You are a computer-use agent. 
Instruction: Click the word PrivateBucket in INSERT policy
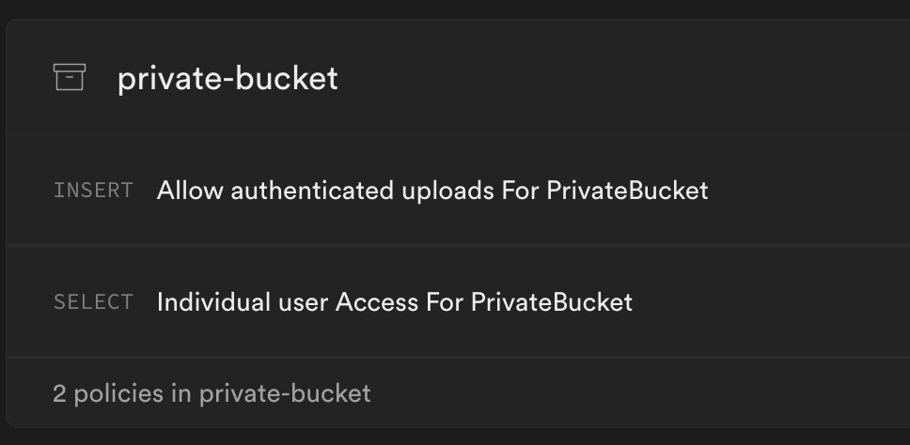click(627, 191)
